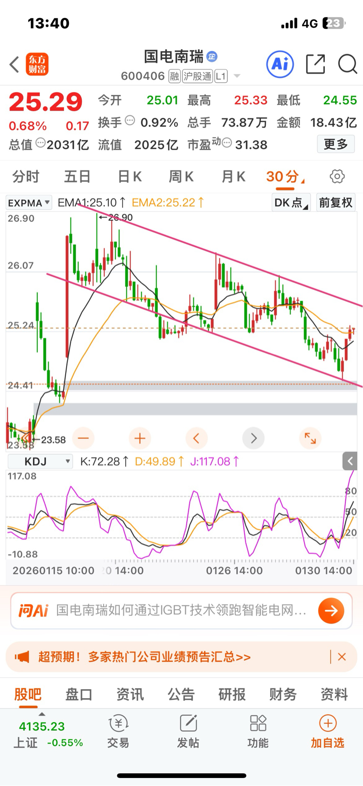This screenshot has height=786, width=363.
Task: Zoom in chart with plus button
Action: (140, 439)
